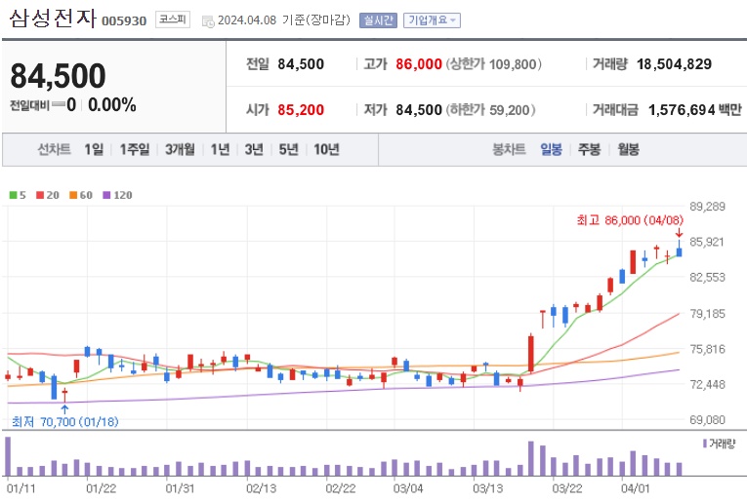Image resolution: width=747 pixels, height=501 pixels.
Task: Click the 상한가 109,800 text
Action: coord(494,64)
